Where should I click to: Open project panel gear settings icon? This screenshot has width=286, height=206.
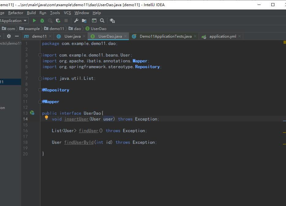(9, 36)
